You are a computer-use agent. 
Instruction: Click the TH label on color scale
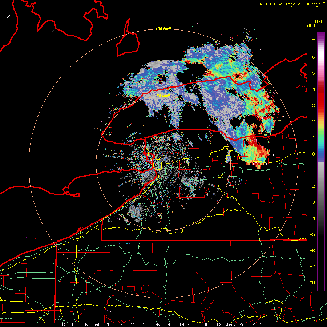[x=312, y=283]
